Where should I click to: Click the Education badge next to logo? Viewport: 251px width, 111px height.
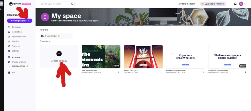[26, 4]
